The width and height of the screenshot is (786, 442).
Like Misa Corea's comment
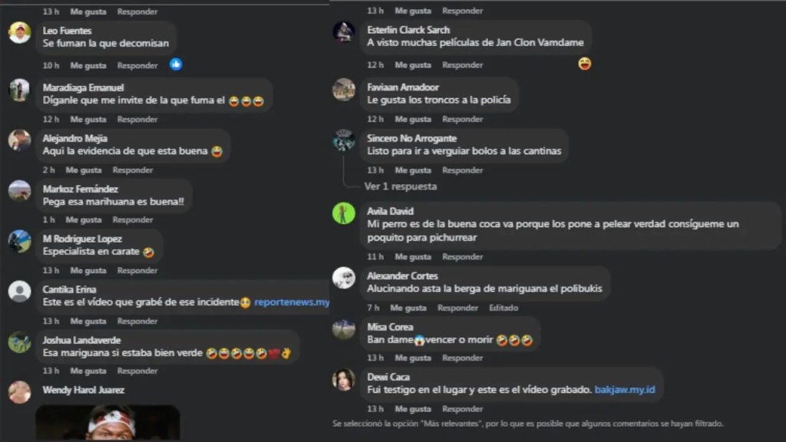[x=412, y=358]
